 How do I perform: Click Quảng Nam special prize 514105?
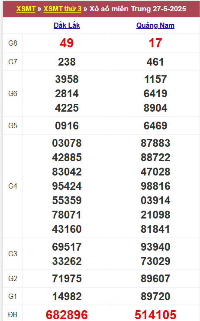pos(155,314)
